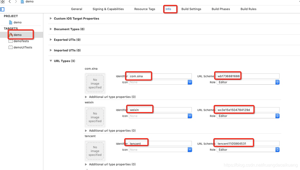Open the Role dropdown for tencent
The height and width of the screenshot is (170, 300).
click(x=277, y=150)
